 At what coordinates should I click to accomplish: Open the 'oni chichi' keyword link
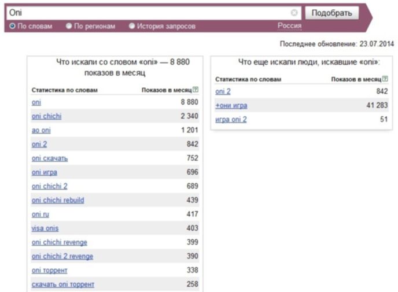pos(46,116)
